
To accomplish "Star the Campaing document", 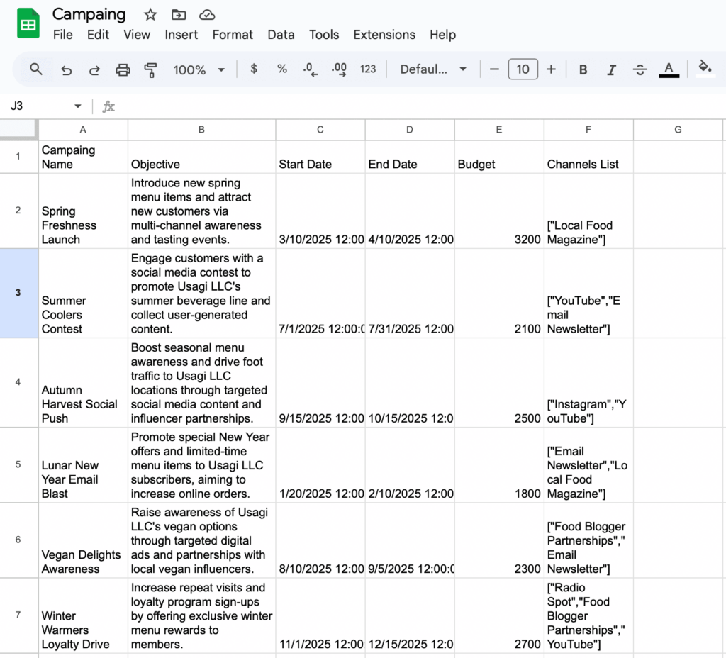I will click(150, 15).
